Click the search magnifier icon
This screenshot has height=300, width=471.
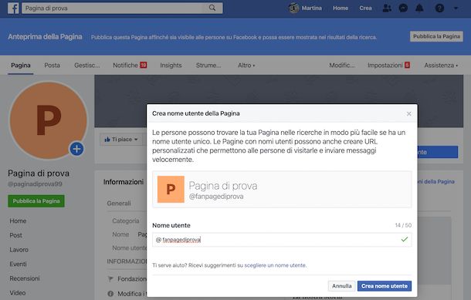(x=212, y=8)
